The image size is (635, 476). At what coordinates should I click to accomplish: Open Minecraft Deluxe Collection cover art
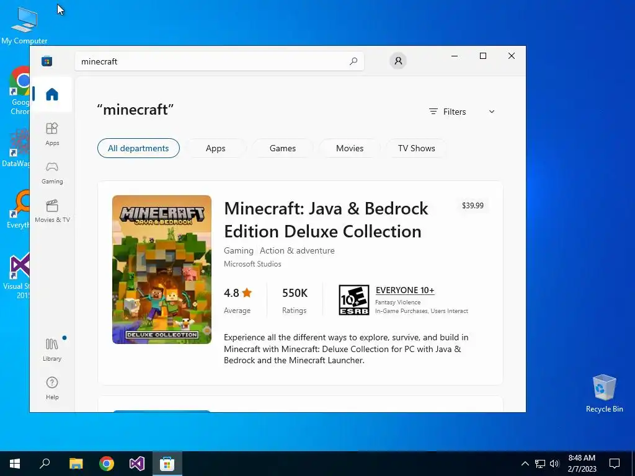[x=162, y=270]
